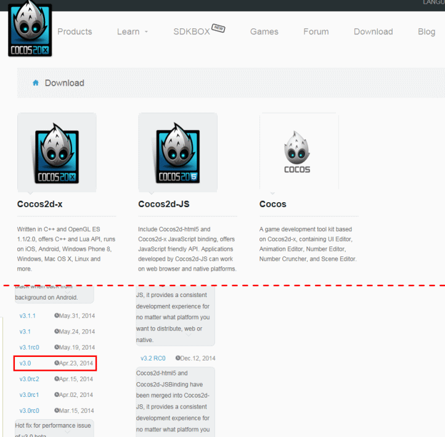Click the clock icon beside May.31, 2014
Viewport: 445px width, 437px height.
tap(57, 316)
